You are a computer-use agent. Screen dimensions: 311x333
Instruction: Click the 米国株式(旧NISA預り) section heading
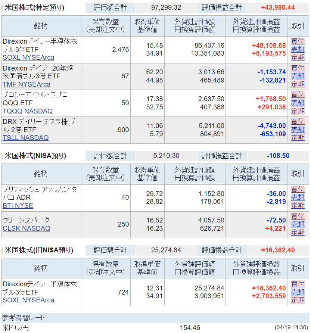(39, 250)
